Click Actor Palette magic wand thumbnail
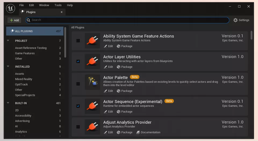Image resolution: width=258 pixels, height=141 pixels. tap(92, 82)
